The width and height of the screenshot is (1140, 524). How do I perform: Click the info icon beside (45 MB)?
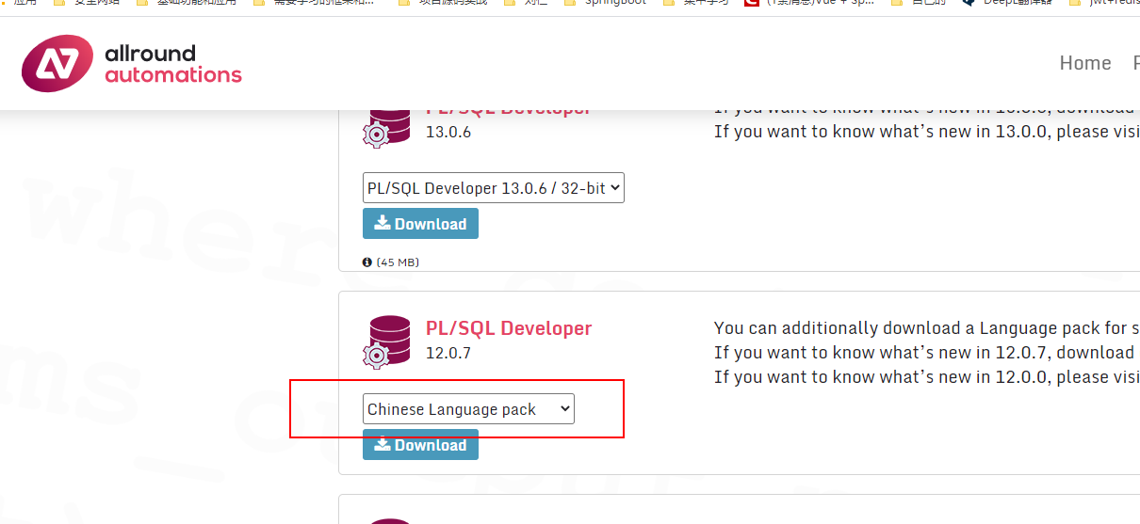(x=367, y=262)
